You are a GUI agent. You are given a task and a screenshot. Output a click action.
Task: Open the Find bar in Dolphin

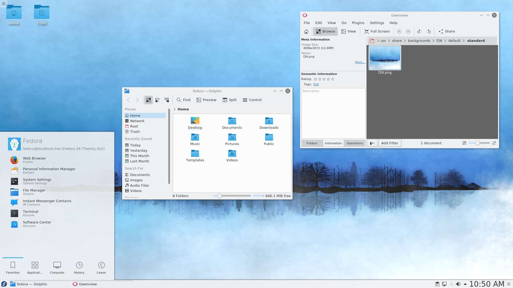[183, 100]
